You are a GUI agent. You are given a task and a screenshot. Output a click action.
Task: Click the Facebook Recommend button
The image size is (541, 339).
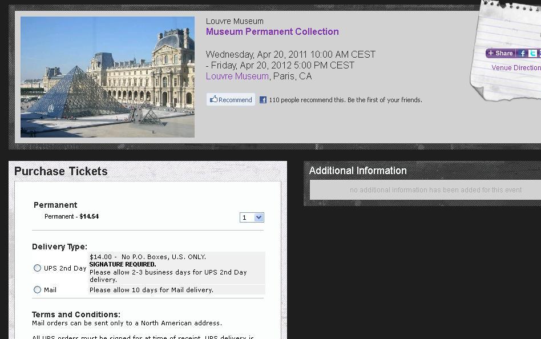point(231,99)
